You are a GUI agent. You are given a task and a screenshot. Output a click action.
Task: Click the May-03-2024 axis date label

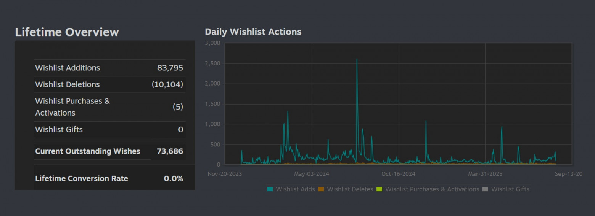312,174
